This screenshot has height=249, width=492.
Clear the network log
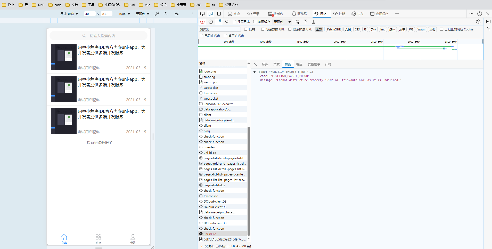211,22
